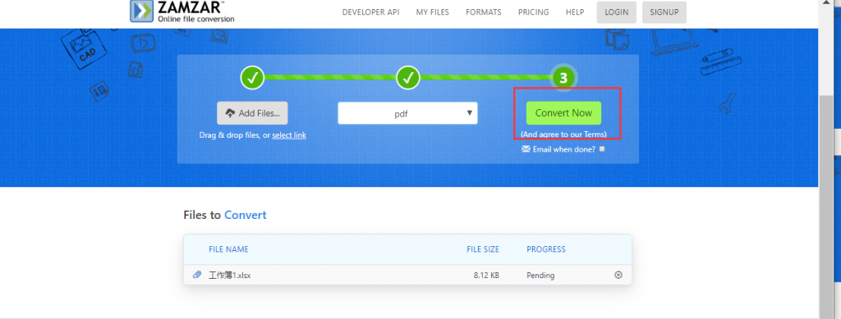Click the Add Files button
This screenshot has height=319, width=841.
[253, 113]
